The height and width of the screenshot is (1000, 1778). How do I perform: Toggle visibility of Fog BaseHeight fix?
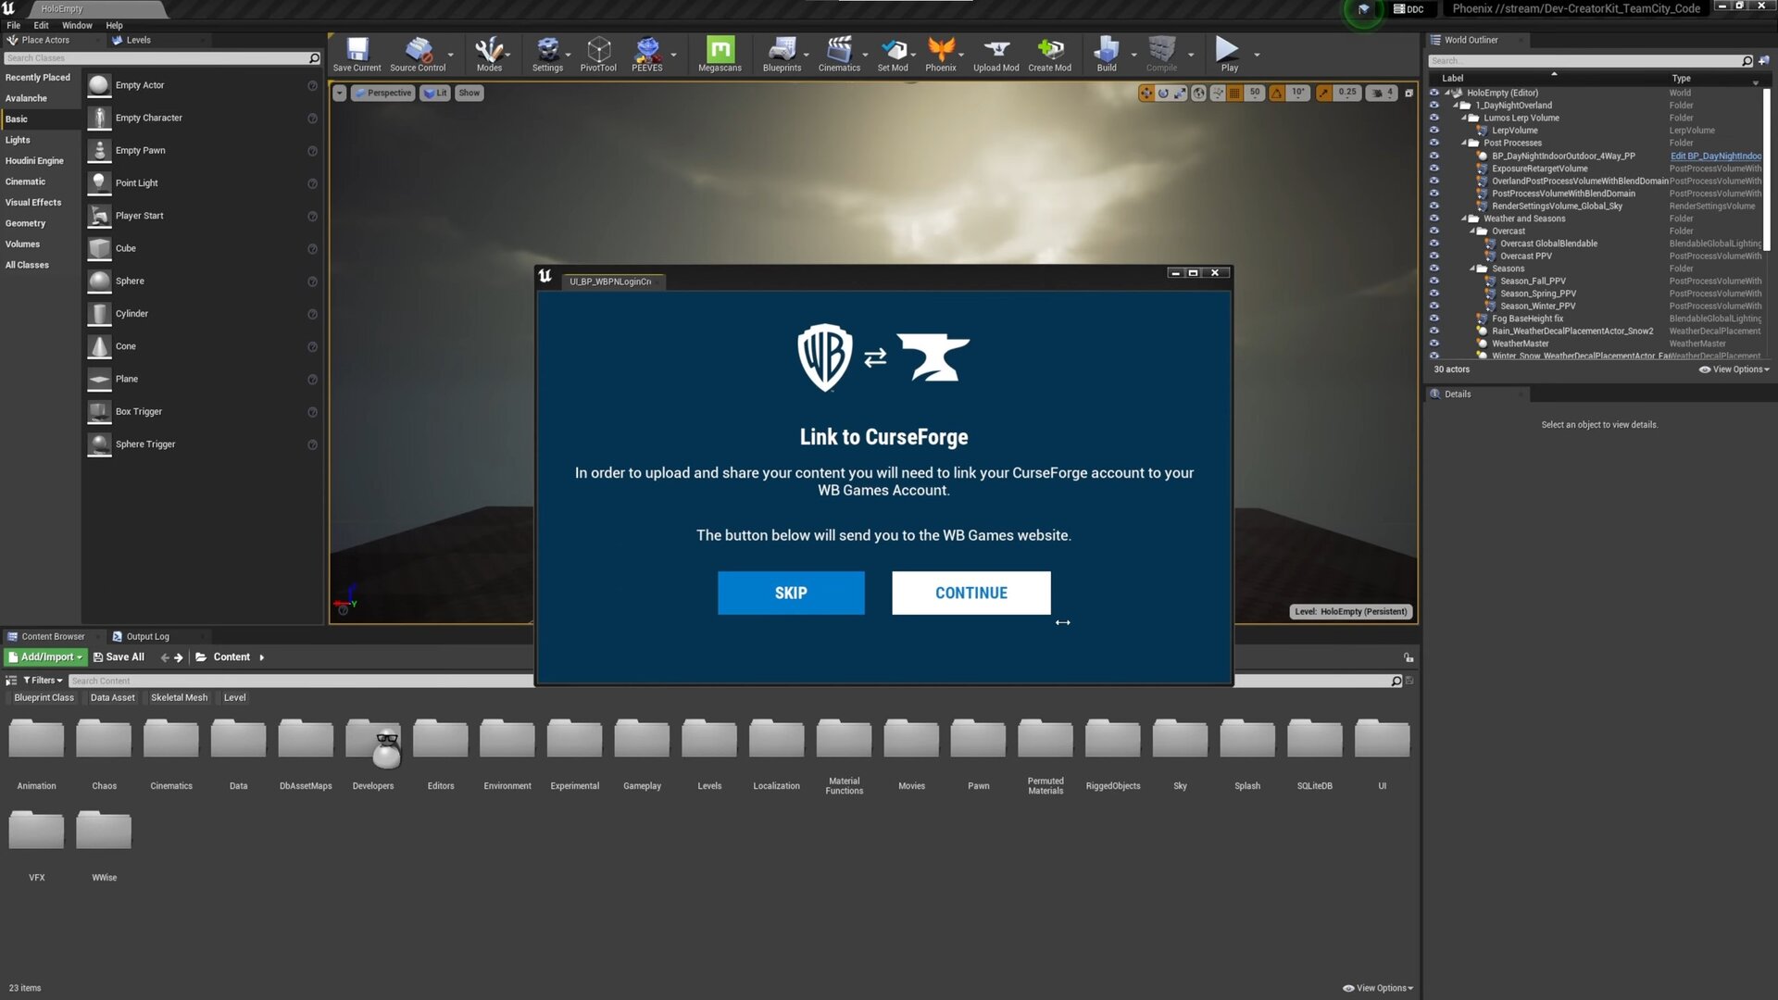click(1434, 319)
